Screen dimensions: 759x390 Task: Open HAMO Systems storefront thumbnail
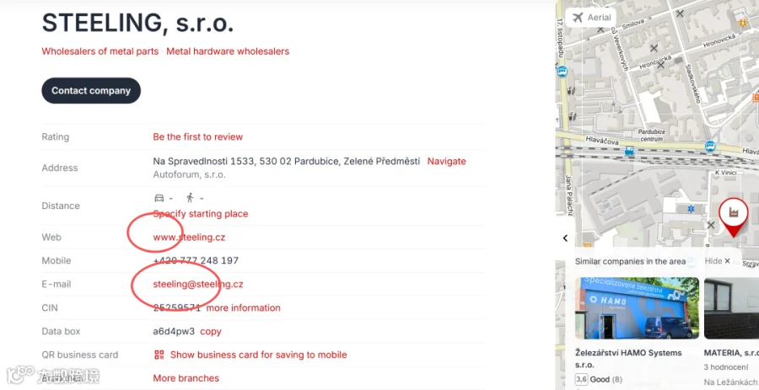pyautogui.click(x=637, y=307)
